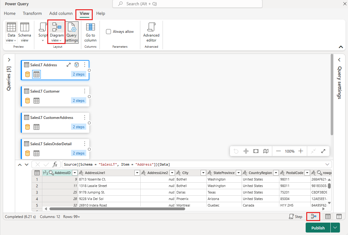Open the AddressLine2 column filter dropdown

[x=172, y=173]
